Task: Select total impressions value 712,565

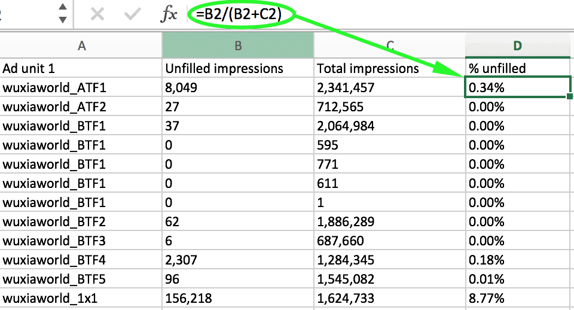Action: click(390, 107)
